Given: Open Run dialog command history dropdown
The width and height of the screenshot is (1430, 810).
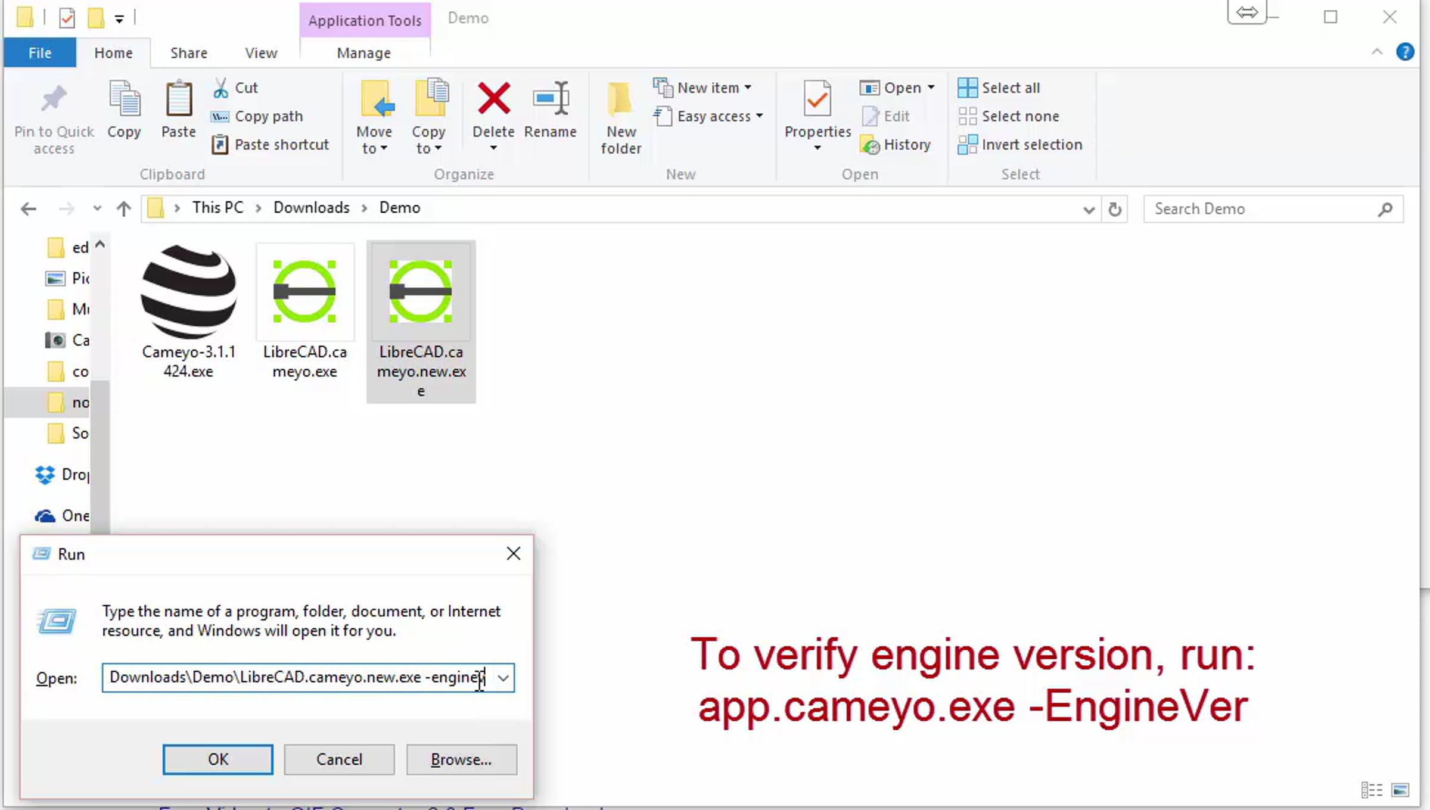Looking at the screenshot, I should [x=503, y=678].
